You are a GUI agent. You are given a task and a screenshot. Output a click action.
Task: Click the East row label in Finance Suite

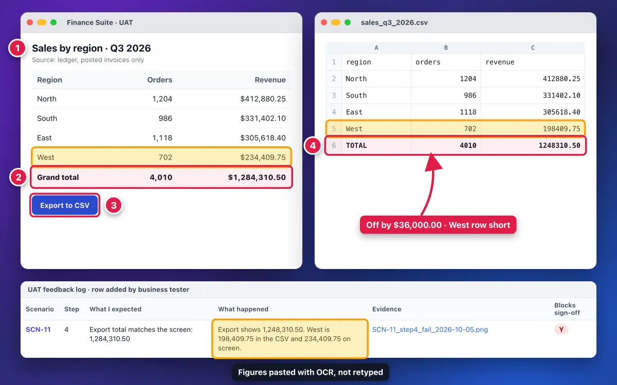point(45,138)
